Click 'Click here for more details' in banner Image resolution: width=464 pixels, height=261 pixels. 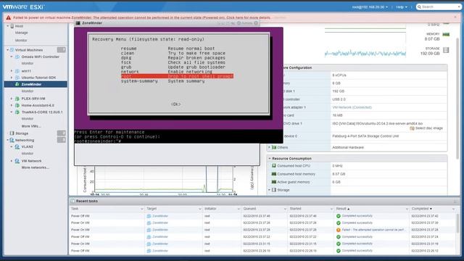[x=248, y=17]
